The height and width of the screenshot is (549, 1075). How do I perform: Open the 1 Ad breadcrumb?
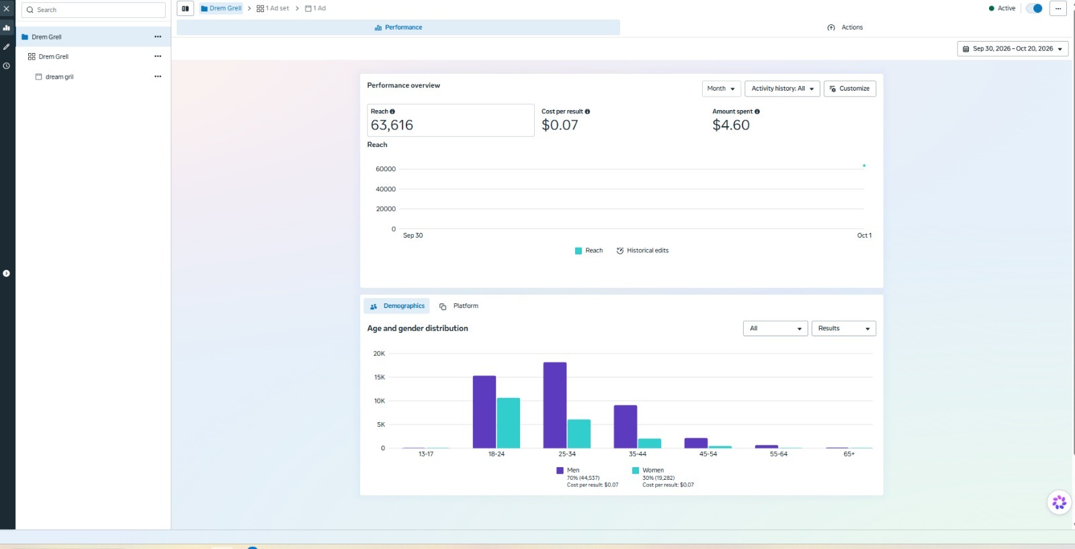point(315,9)
